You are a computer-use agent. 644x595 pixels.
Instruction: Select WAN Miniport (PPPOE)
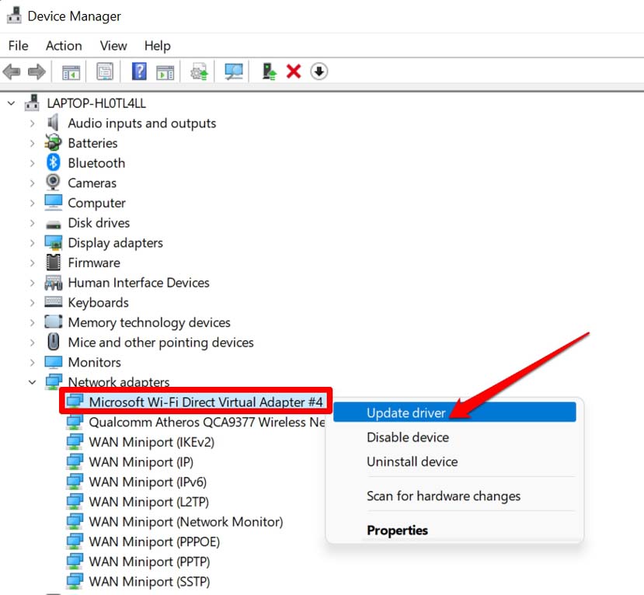[x=154, y=541]
